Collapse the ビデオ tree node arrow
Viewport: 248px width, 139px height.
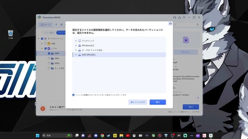[x=42, y=48]
